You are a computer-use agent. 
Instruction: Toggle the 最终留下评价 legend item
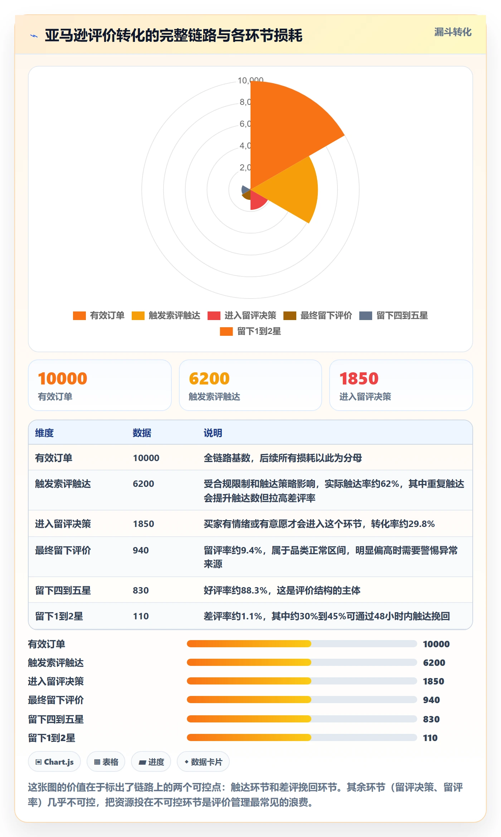[318, 315]
